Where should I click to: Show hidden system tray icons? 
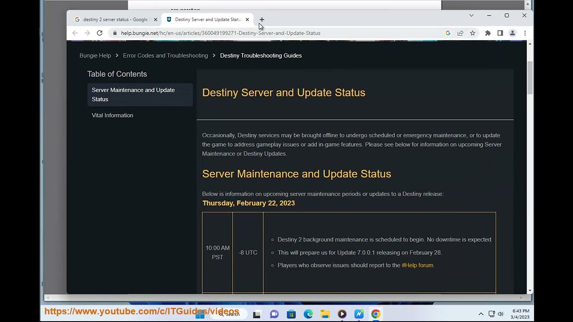point(481,314)
